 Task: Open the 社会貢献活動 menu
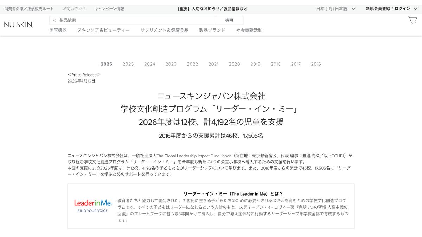249,30
